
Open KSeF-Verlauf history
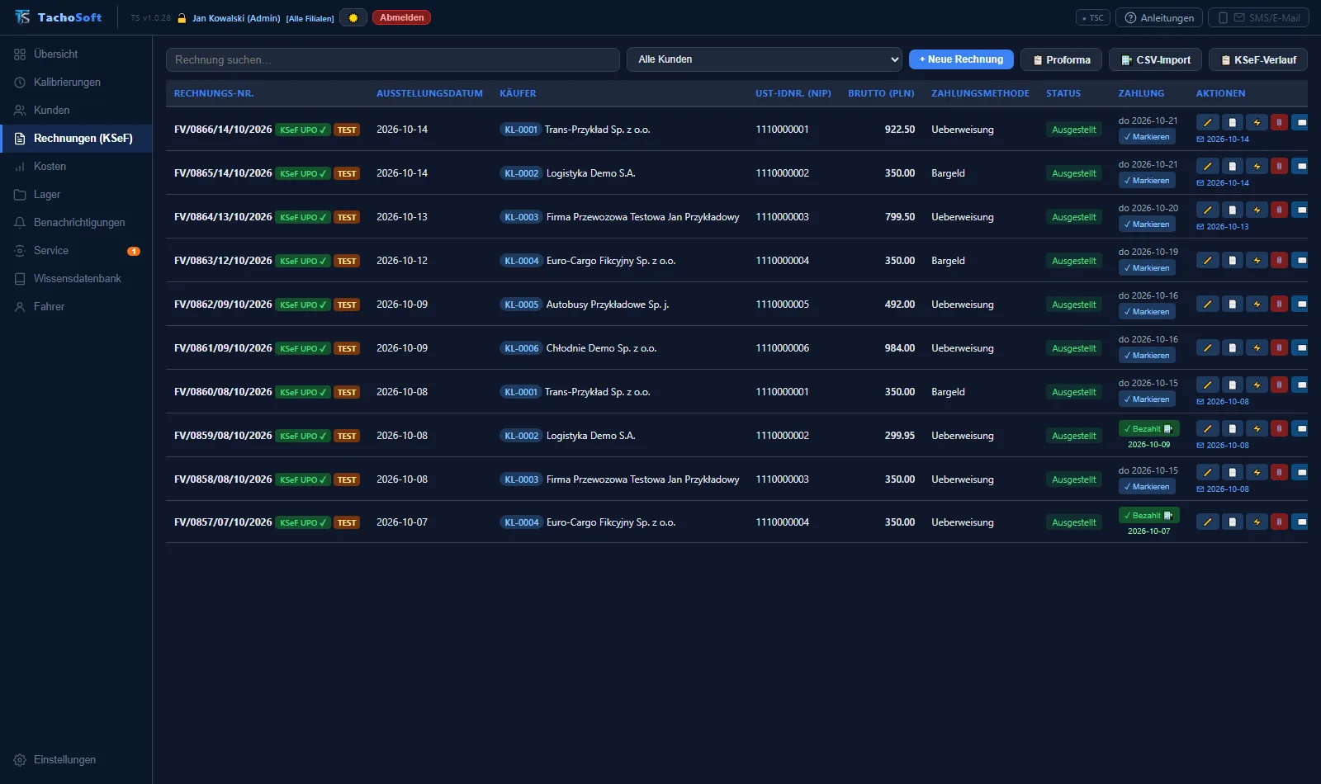(1258, 59)
